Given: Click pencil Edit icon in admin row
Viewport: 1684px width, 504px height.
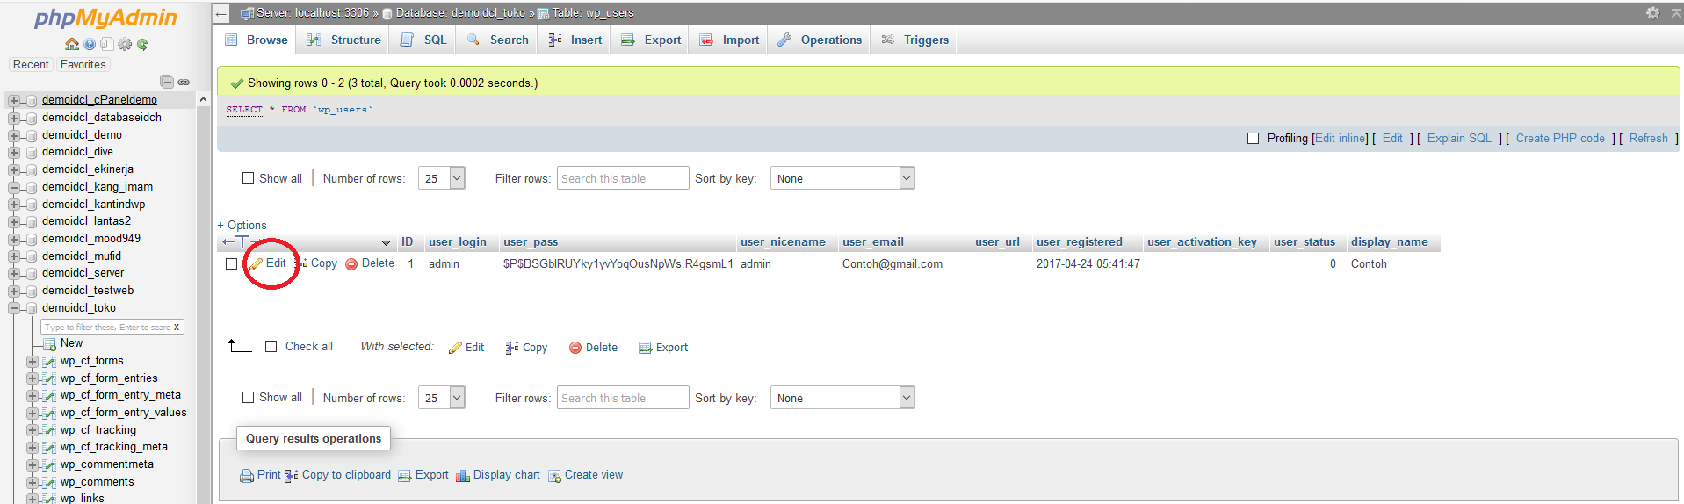Looking at the screenshot, I should (x=256, y=263).
